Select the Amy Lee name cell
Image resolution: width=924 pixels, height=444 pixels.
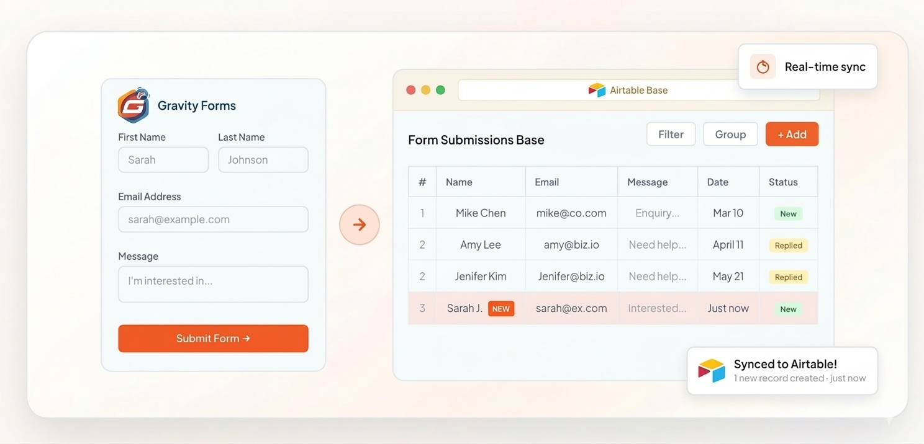pos(481,245)
